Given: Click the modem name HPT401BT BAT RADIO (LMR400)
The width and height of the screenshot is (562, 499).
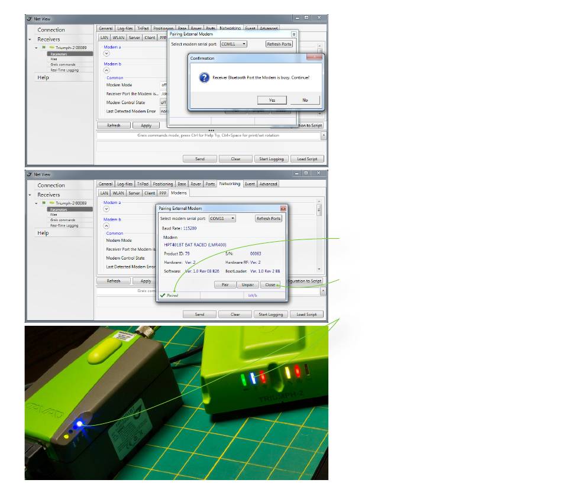Looking at the screenshot, I should point(195,245).
